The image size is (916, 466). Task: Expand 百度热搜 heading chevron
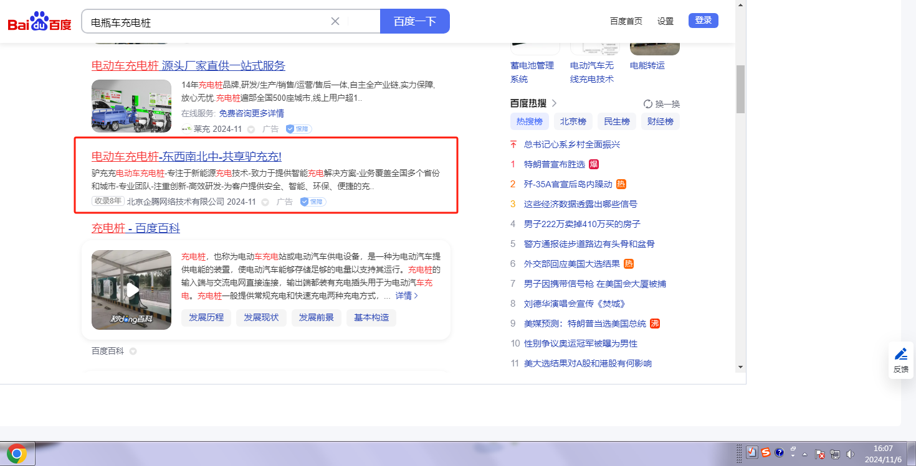554,103
